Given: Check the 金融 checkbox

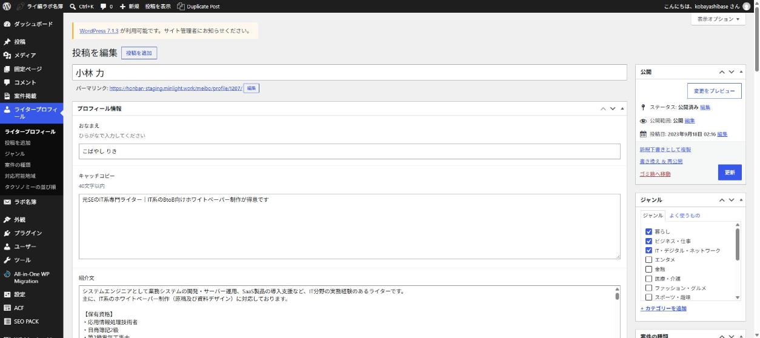Looking at the screenshot, I should [x=648, y=269].
